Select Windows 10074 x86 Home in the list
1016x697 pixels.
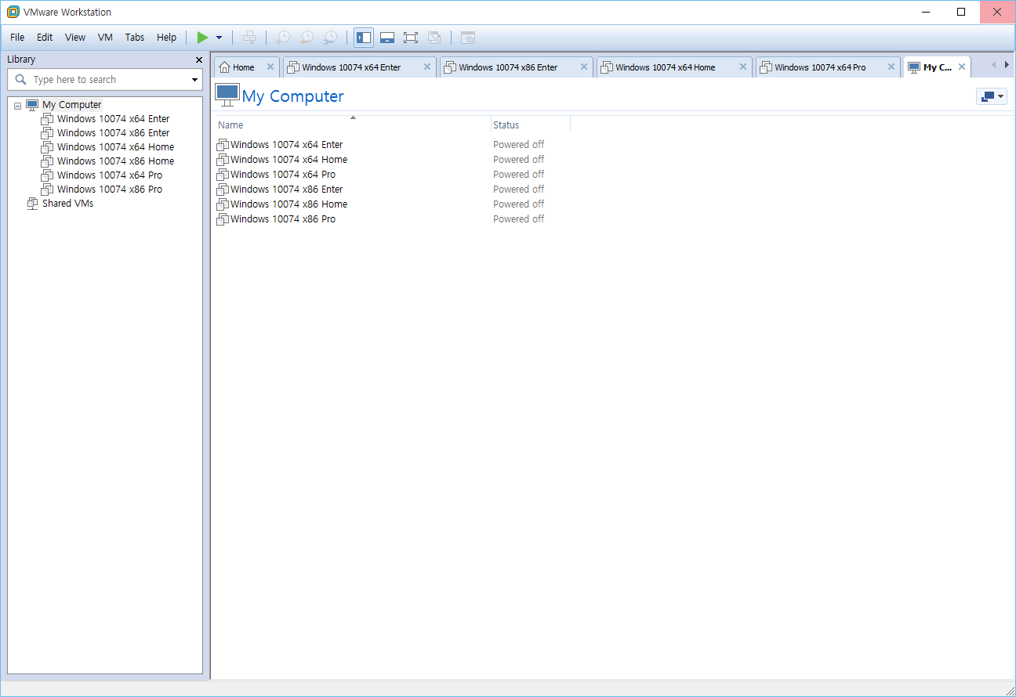[x=288, y=204]
